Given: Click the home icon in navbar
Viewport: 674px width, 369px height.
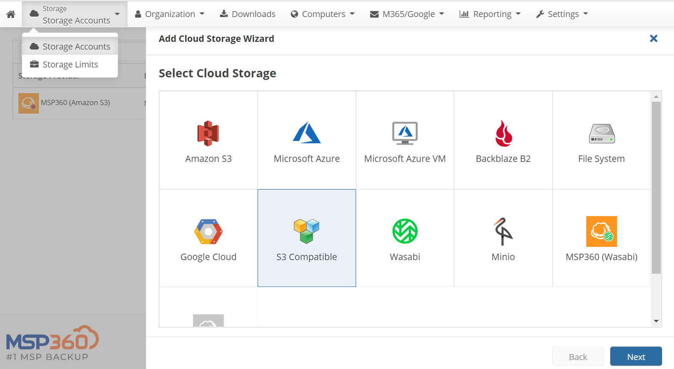Looking at the screenshot, I should coord(11,14).
